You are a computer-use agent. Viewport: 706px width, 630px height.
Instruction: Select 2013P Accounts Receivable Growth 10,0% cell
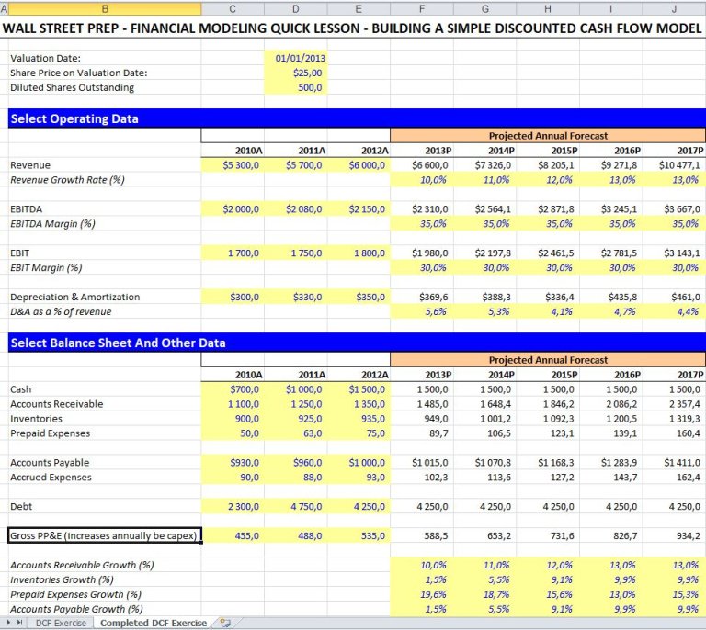[422, 565]
